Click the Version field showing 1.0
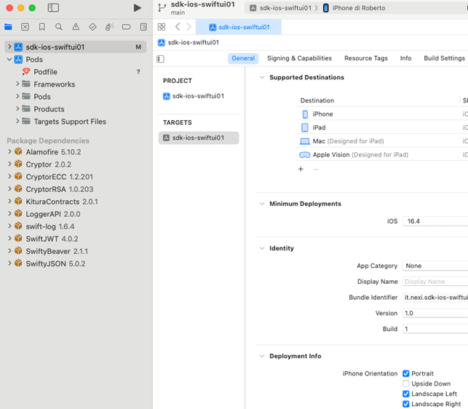The height and width of the screenshot is (409, 468). click(x=435, y=313)
